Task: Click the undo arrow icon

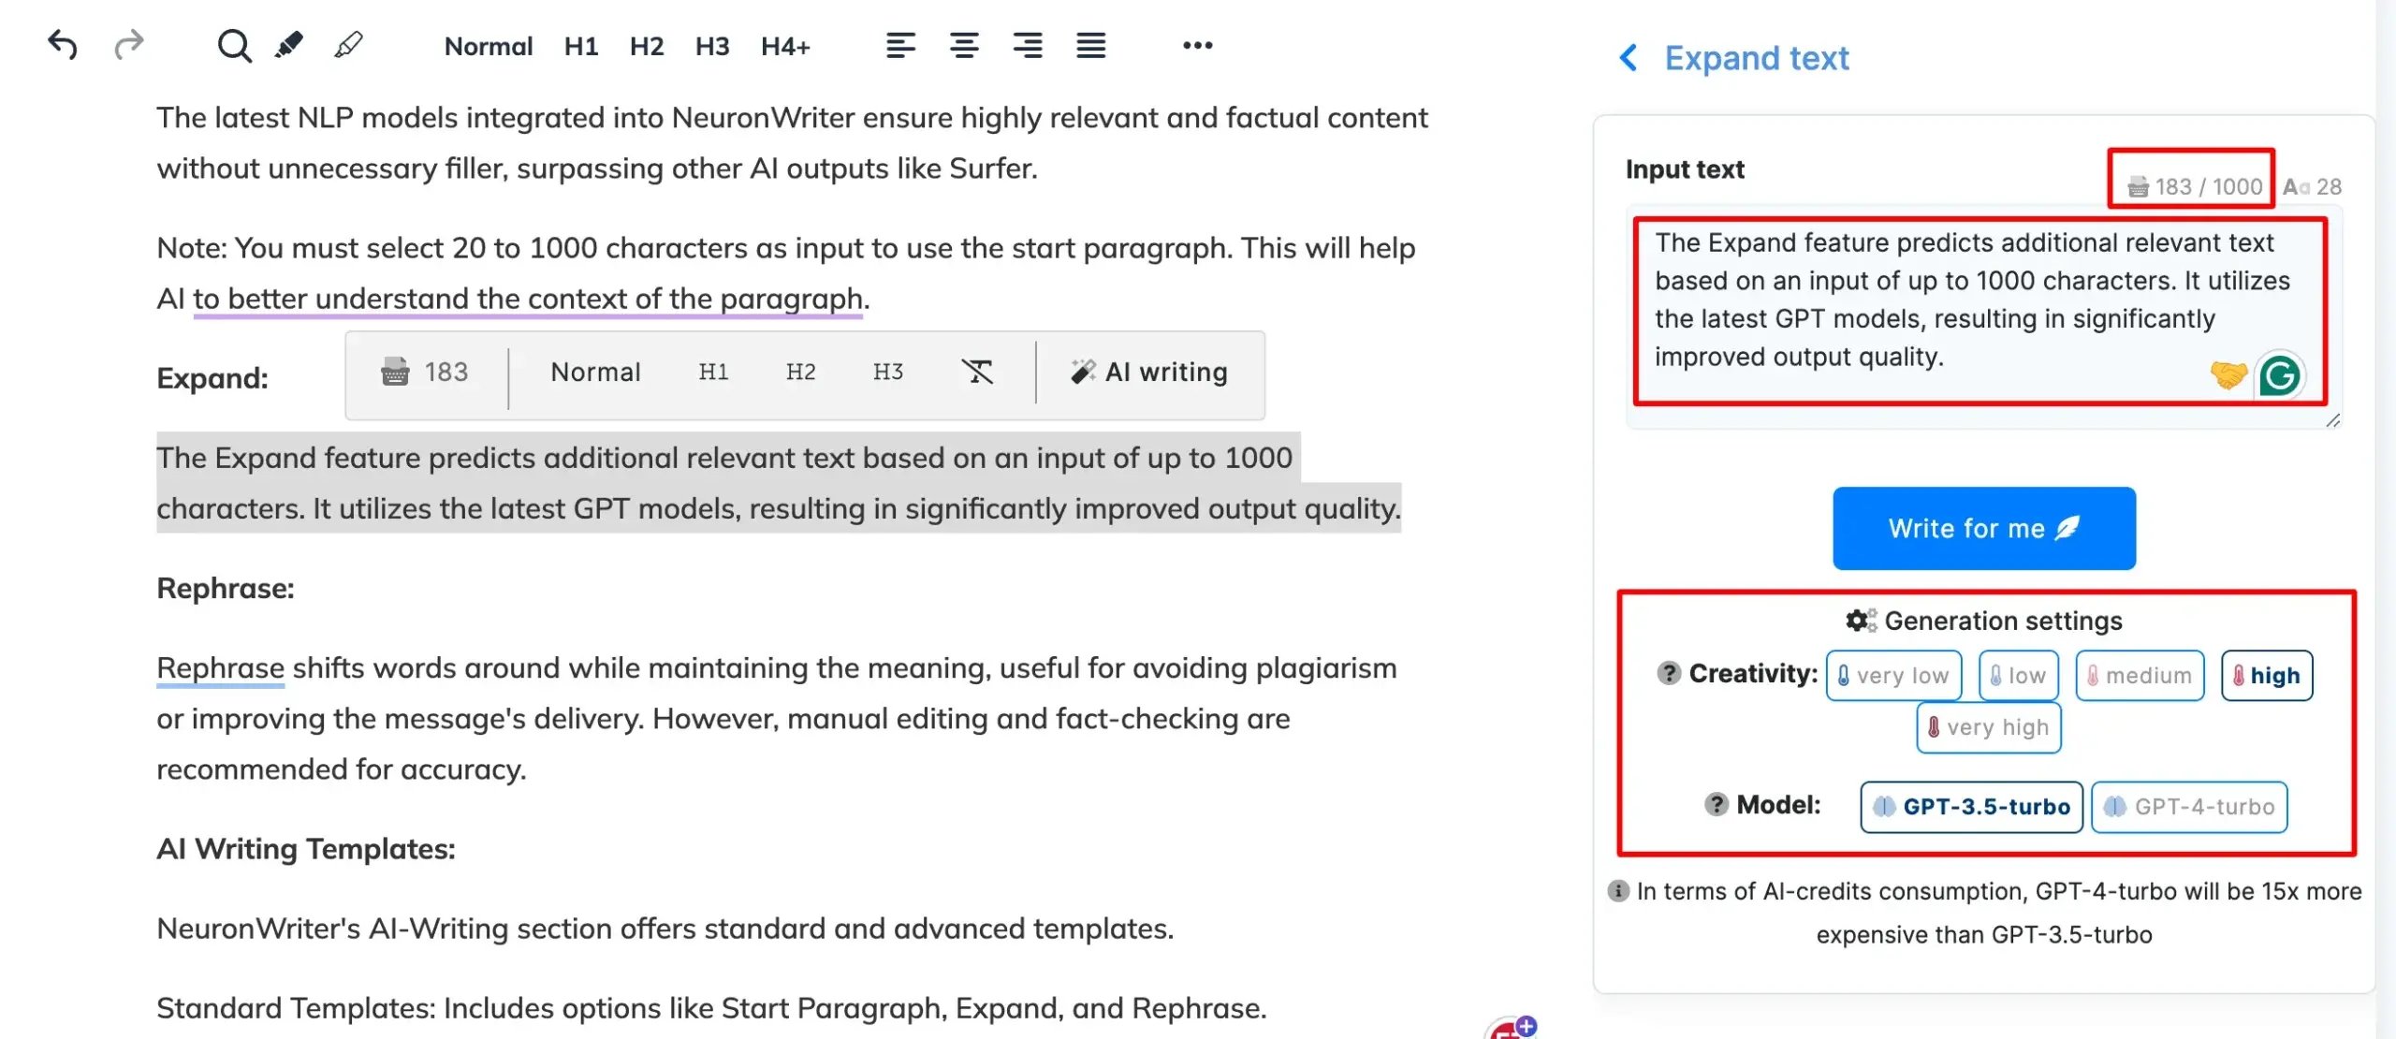Action: click(63, 45)
